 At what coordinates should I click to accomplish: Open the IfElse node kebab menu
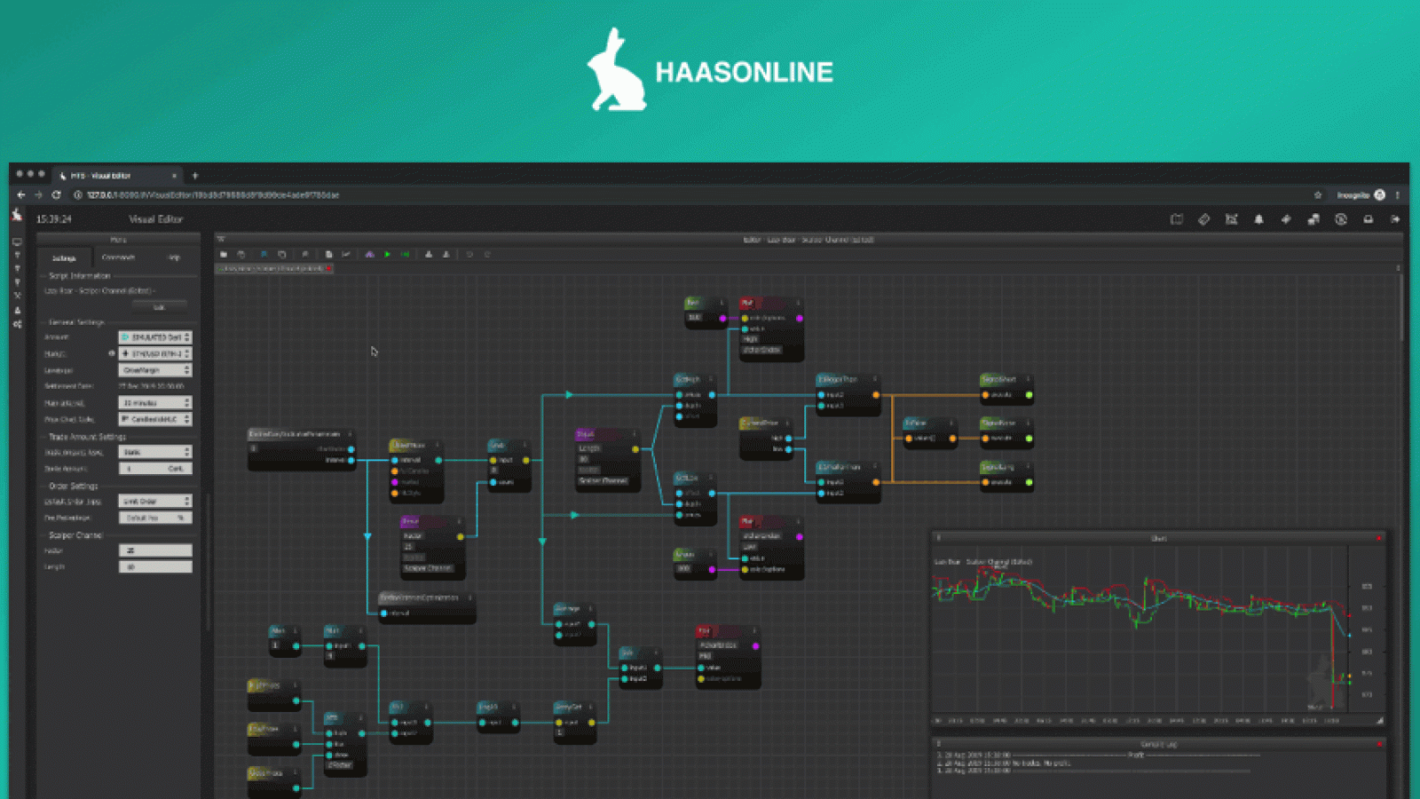pos(951,423)
